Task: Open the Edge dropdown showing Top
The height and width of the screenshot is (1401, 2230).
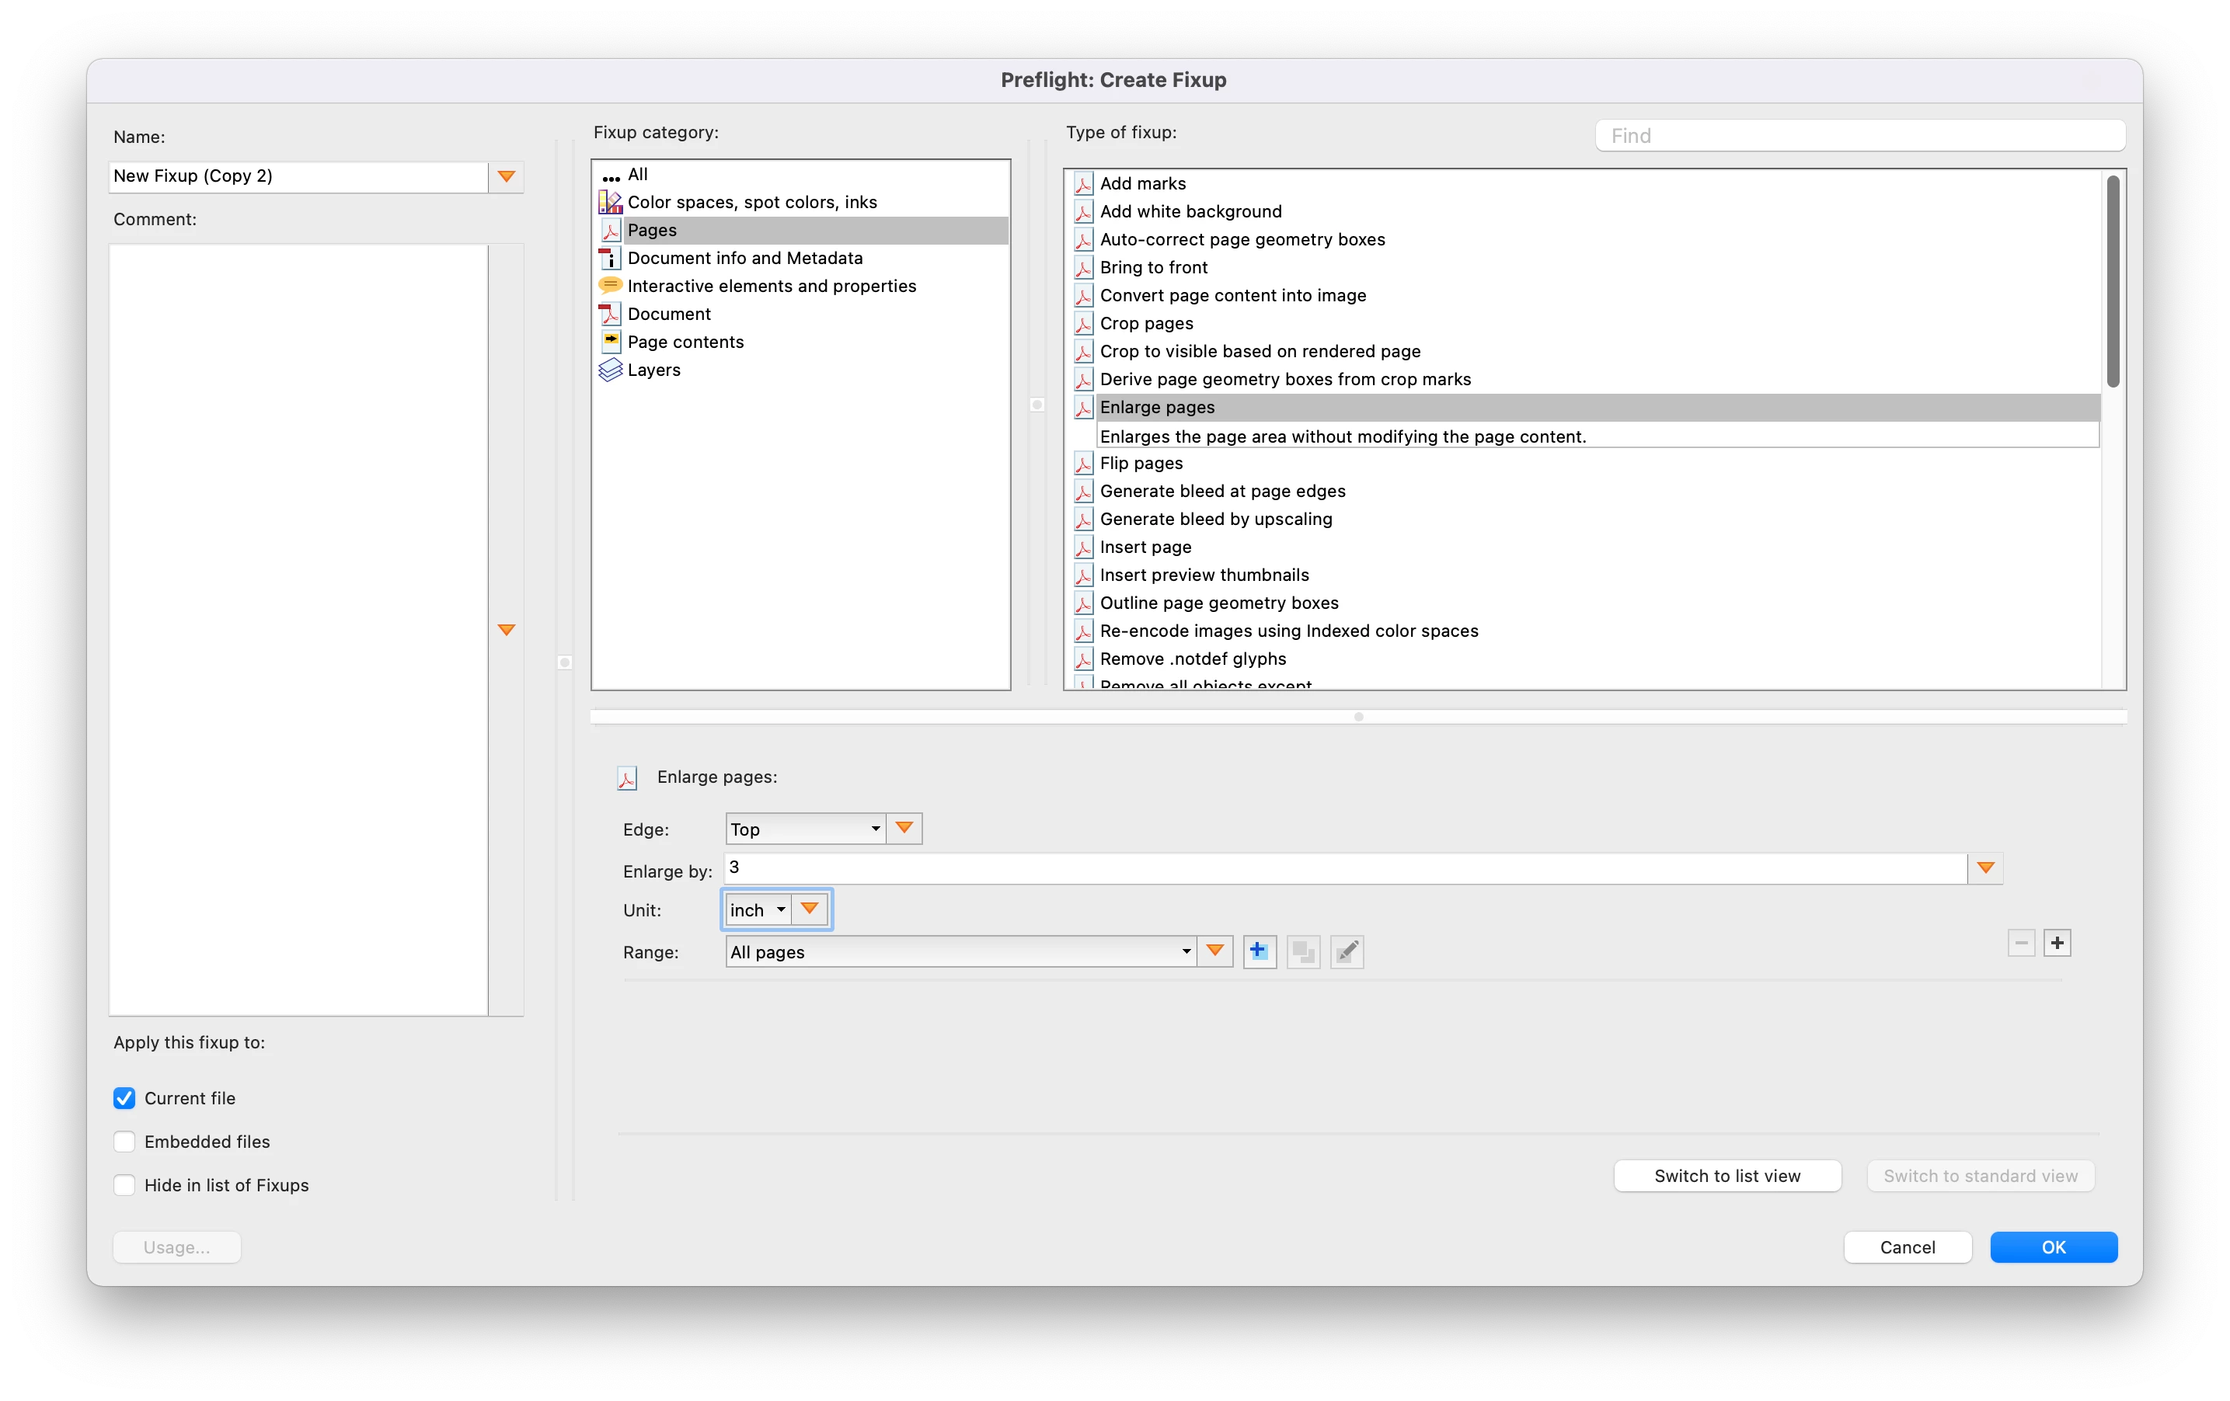Action: point(804,829)
